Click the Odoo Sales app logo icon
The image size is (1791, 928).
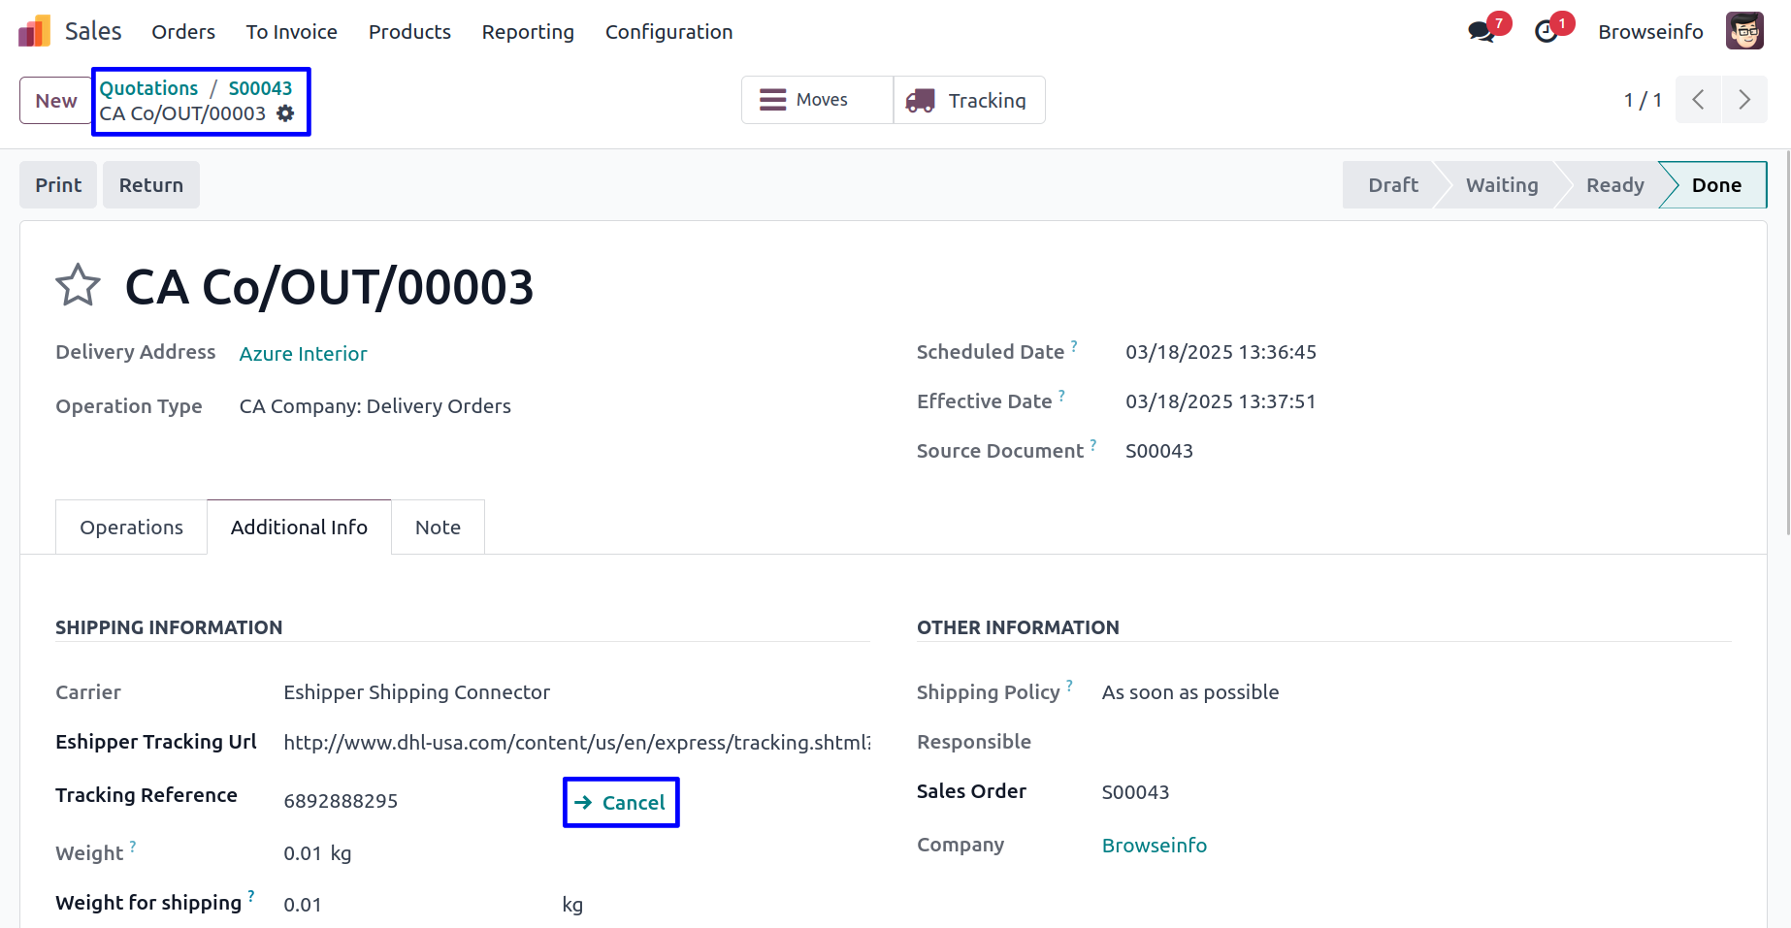[x=34, y=31]
